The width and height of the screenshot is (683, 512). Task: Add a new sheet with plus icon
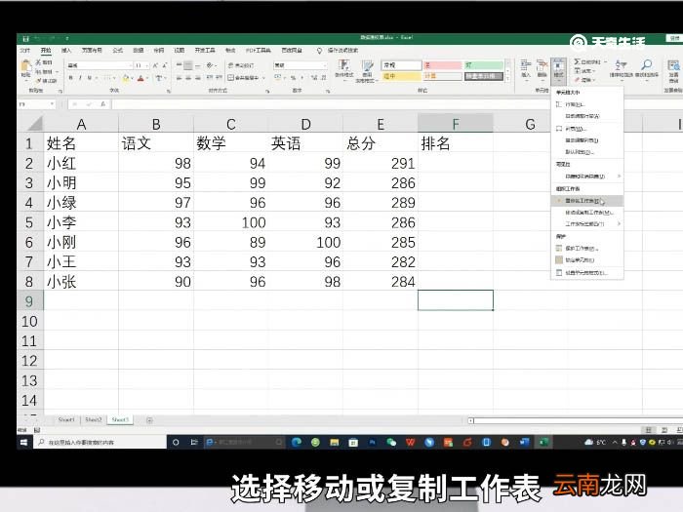(149, 420)
